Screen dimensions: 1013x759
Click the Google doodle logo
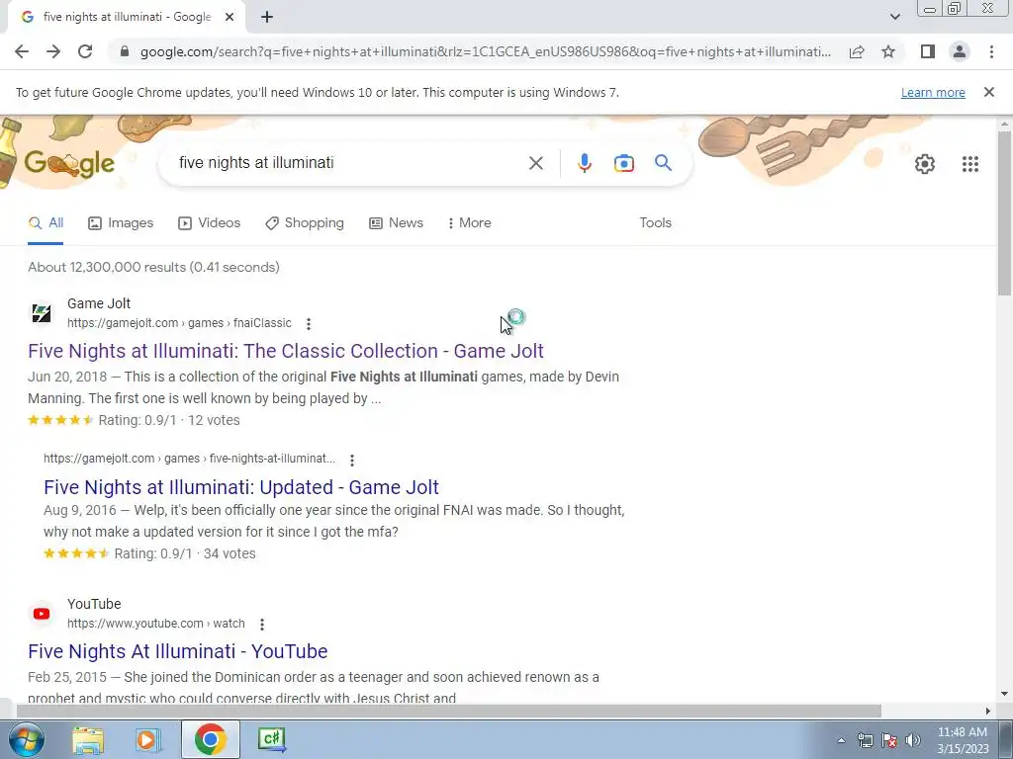pyautogui.click(x=70, y=163)
